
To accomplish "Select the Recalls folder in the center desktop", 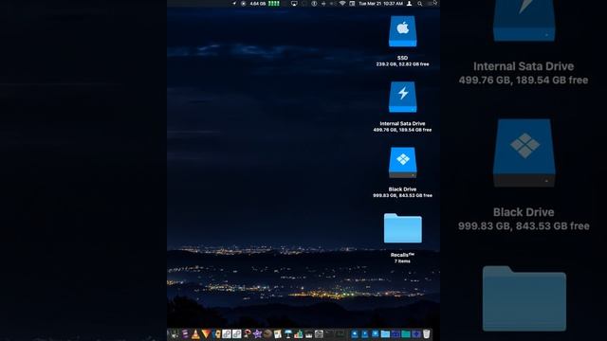I will click(x=402, y=228).
